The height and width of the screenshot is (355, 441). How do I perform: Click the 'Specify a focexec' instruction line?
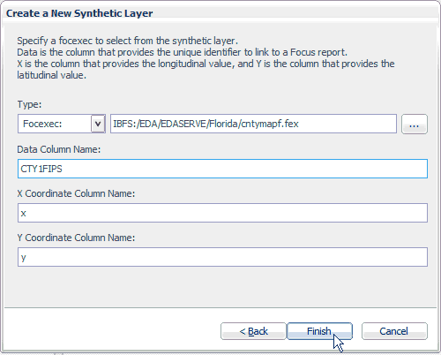(127, 41)
